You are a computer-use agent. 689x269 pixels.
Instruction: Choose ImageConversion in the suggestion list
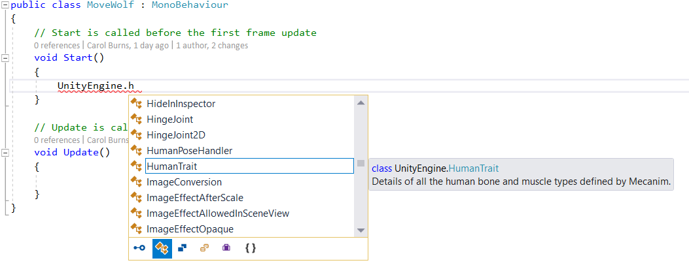pyautogui.click(x=184, y=182)
